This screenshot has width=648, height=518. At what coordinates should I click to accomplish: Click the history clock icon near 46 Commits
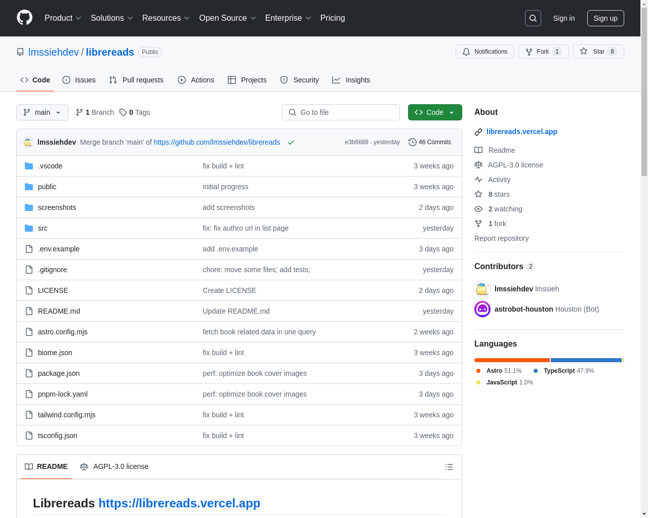pos(412,142)
